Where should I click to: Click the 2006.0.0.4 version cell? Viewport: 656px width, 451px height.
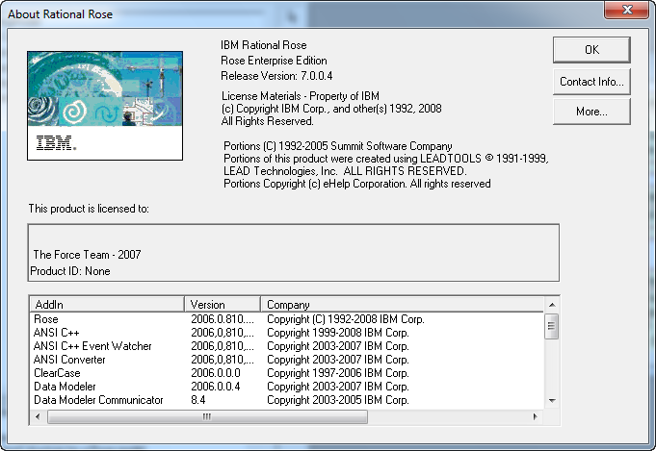216,386
